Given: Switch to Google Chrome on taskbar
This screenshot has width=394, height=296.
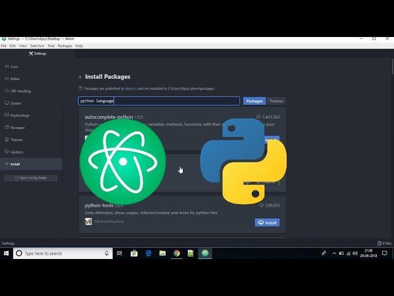Looking at the screenshot, I should pos(177,253).
